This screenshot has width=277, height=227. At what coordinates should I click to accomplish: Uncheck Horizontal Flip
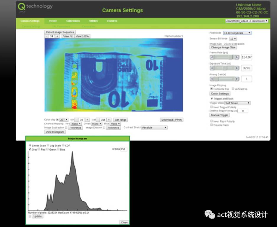click(x=211, y=89)
